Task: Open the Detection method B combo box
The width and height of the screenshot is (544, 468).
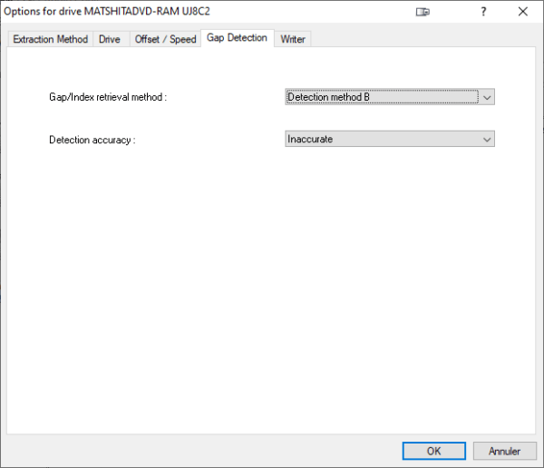Action: coord(390,97)
